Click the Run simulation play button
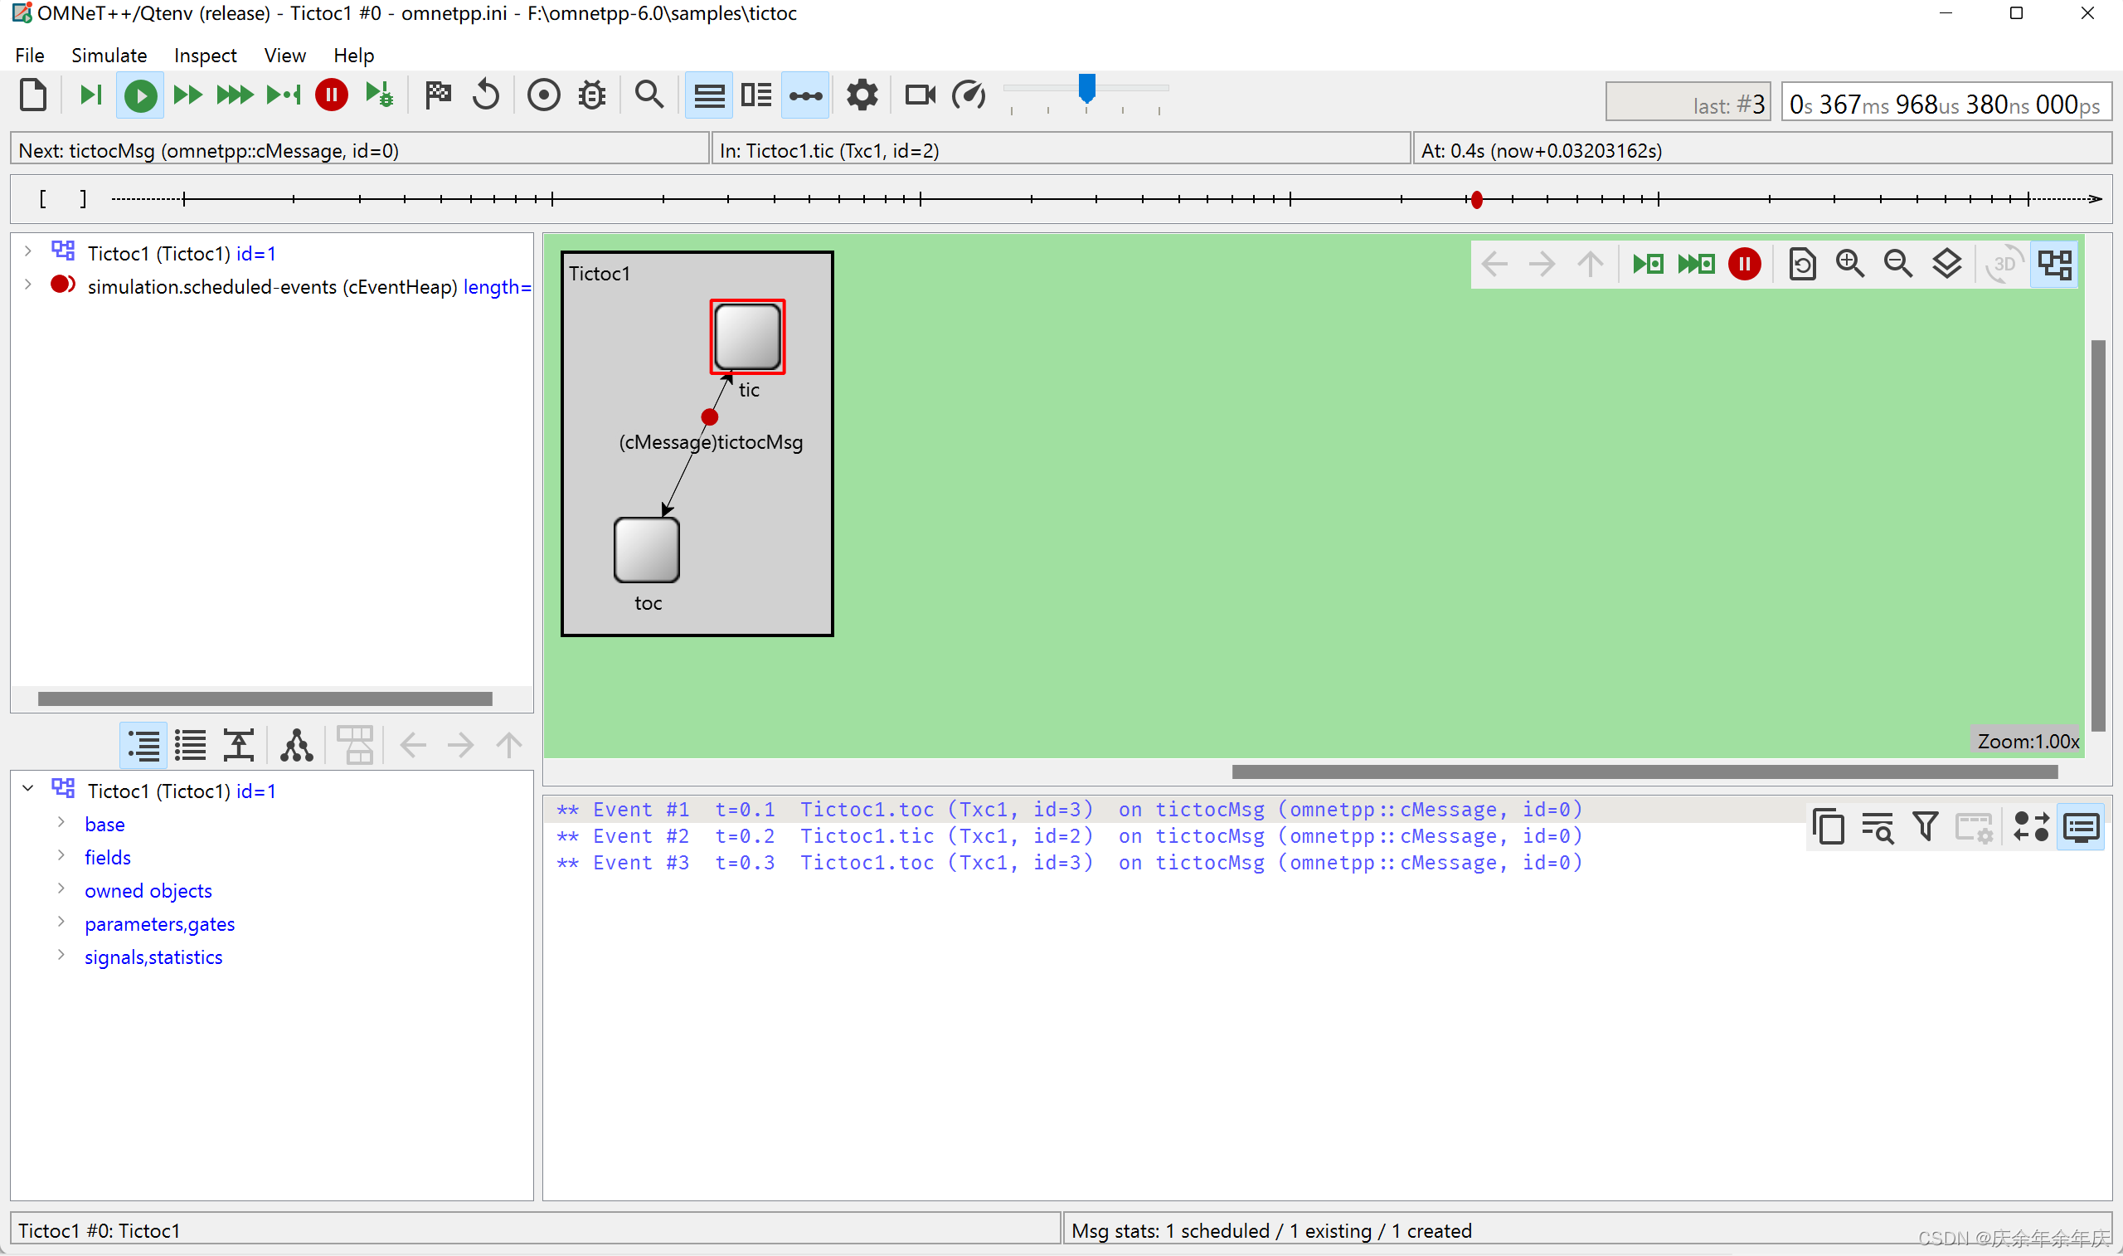This screenshot has width=2123, height=1256. (140, 95)
